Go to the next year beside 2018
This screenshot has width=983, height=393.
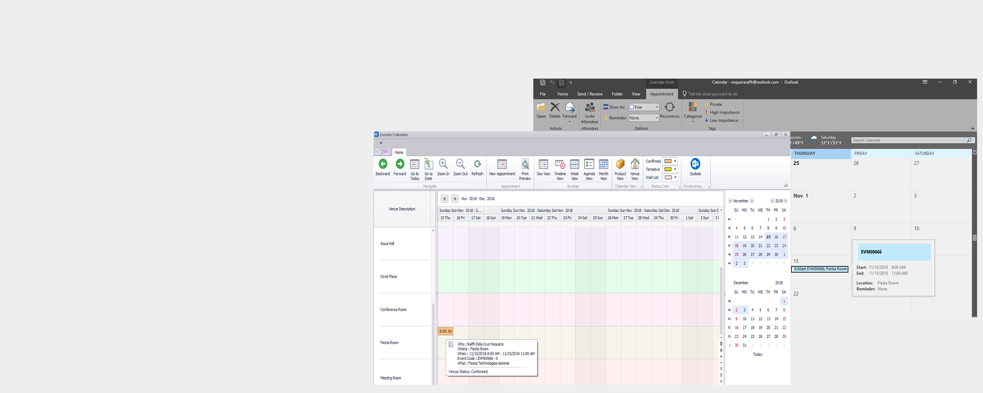click(785, 201)
